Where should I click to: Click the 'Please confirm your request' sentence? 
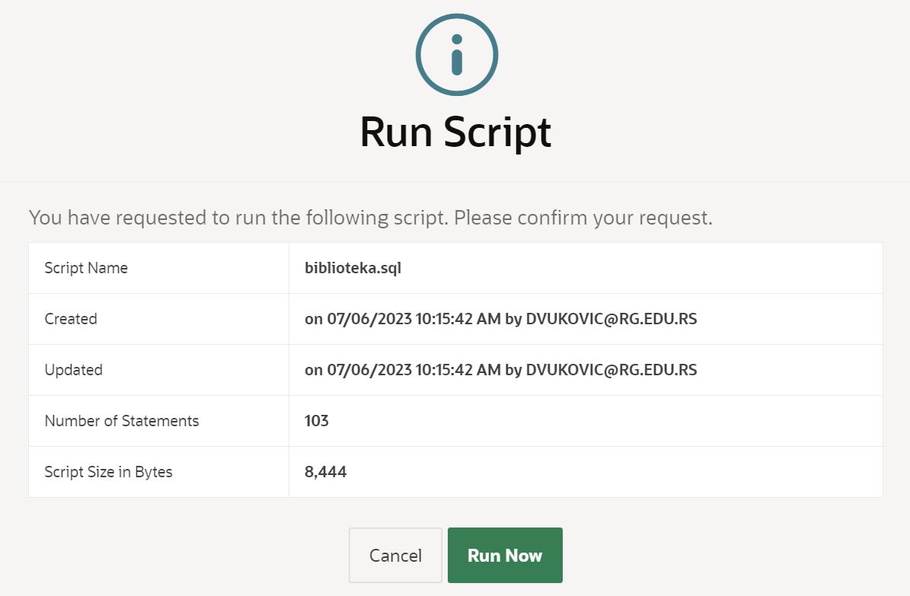(x=583, y=218)
